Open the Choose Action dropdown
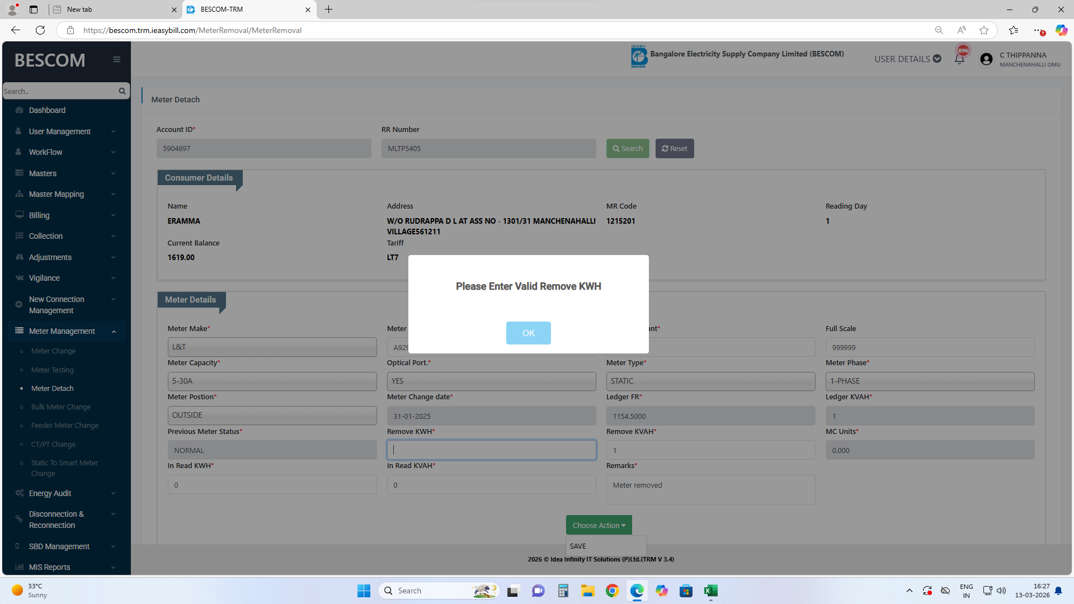 point(599,525)
